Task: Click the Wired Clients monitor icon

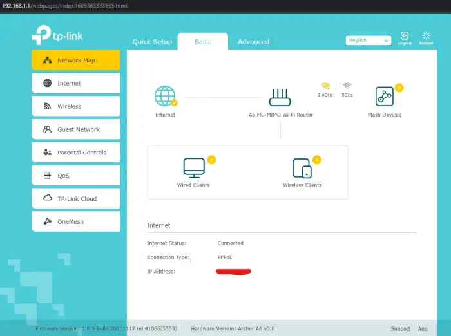Action: coord(193,167)
